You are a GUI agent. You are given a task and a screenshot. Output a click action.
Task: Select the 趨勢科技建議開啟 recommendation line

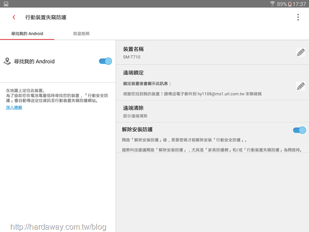[212, 150]
